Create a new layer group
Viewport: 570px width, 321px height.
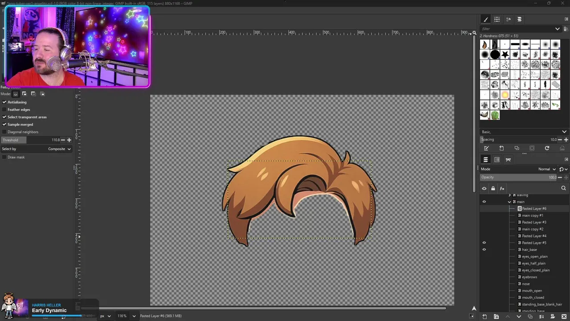[496, 317]
